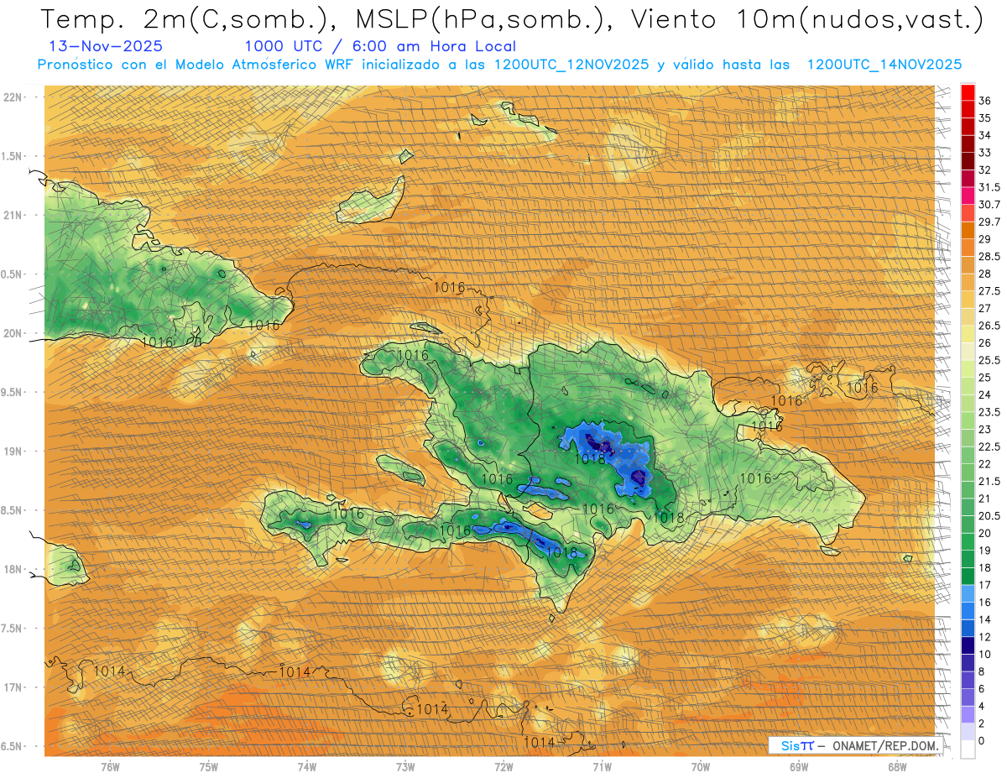Click the legend value 25

[985, 378]
